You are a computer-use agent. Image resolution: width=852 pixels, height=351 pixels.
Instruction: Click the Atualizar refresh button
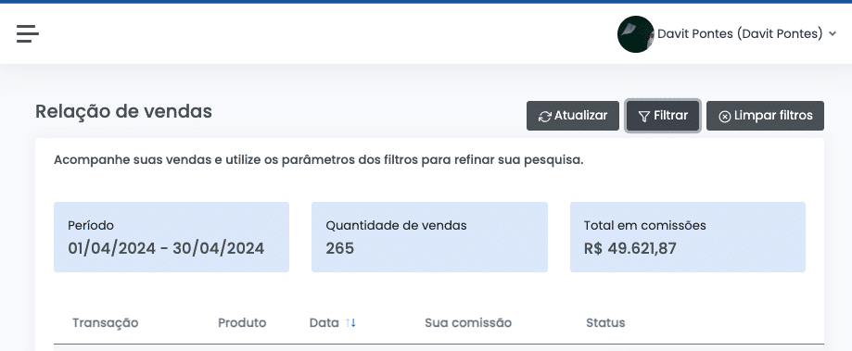click(573, 116)
